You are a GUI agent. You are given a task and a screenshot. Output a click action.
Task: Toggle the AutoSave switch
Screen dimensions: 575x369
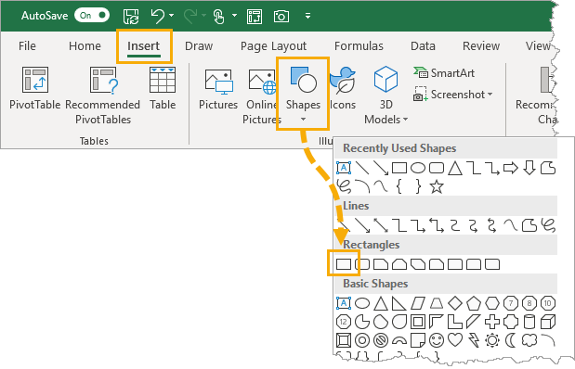click(92, 16)
